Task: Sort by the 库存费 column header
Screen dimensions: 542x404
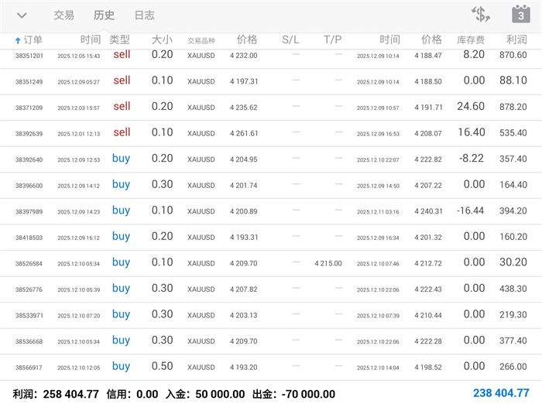Action: (471, 40)
